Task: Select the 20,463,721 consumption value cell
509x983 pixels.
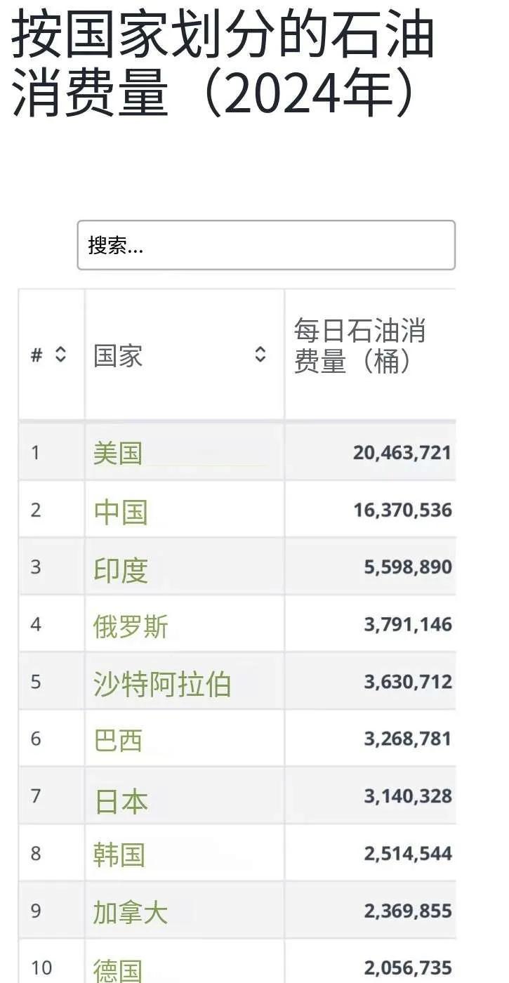Action: click(402, 452)
